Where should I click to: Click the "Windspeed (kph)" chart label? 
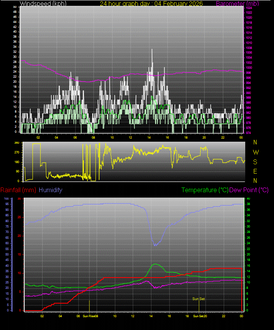coord(43,3)
